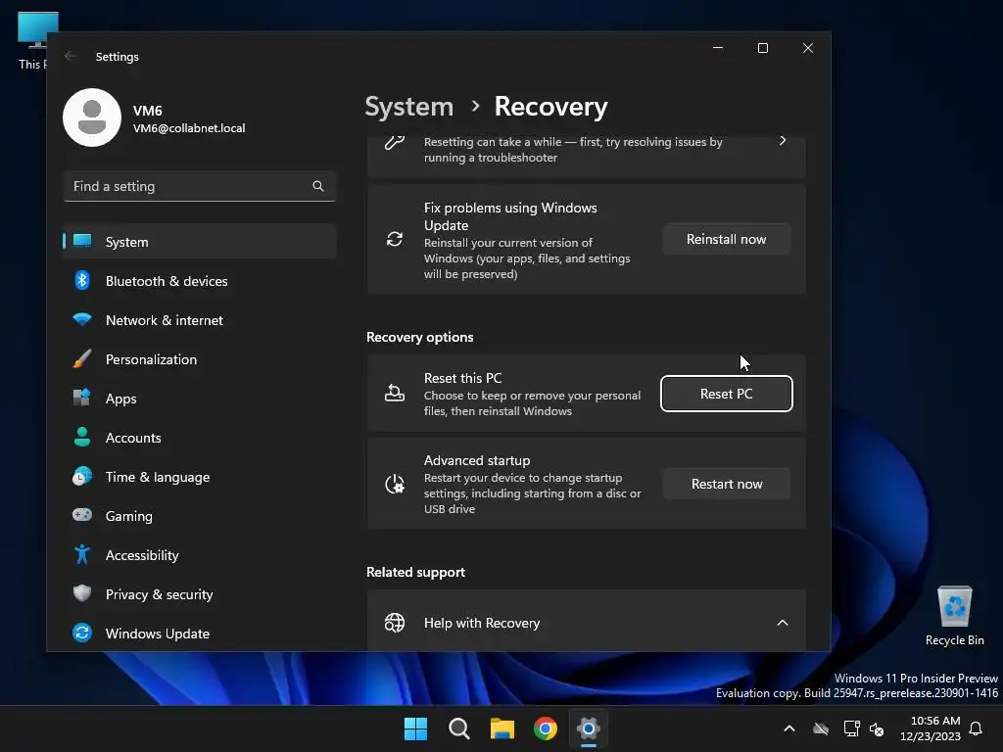This screenshot has height=752, width=1003.
Task: Click the Reset PC button
Action: [x=726, y=394]
